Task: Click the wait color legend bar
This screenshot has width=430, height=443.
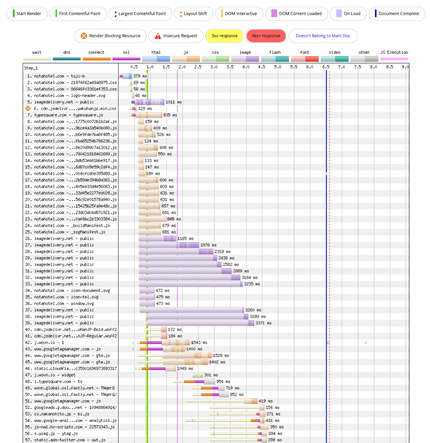Action: tap(37, 59)
